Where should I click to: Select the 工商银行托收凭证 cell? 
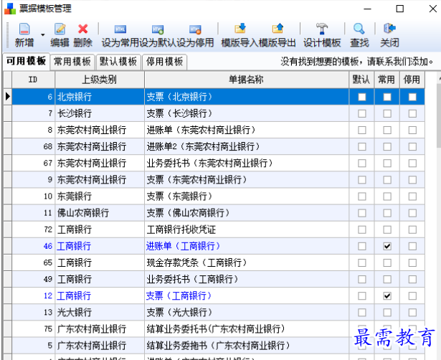tap(247, 229)
